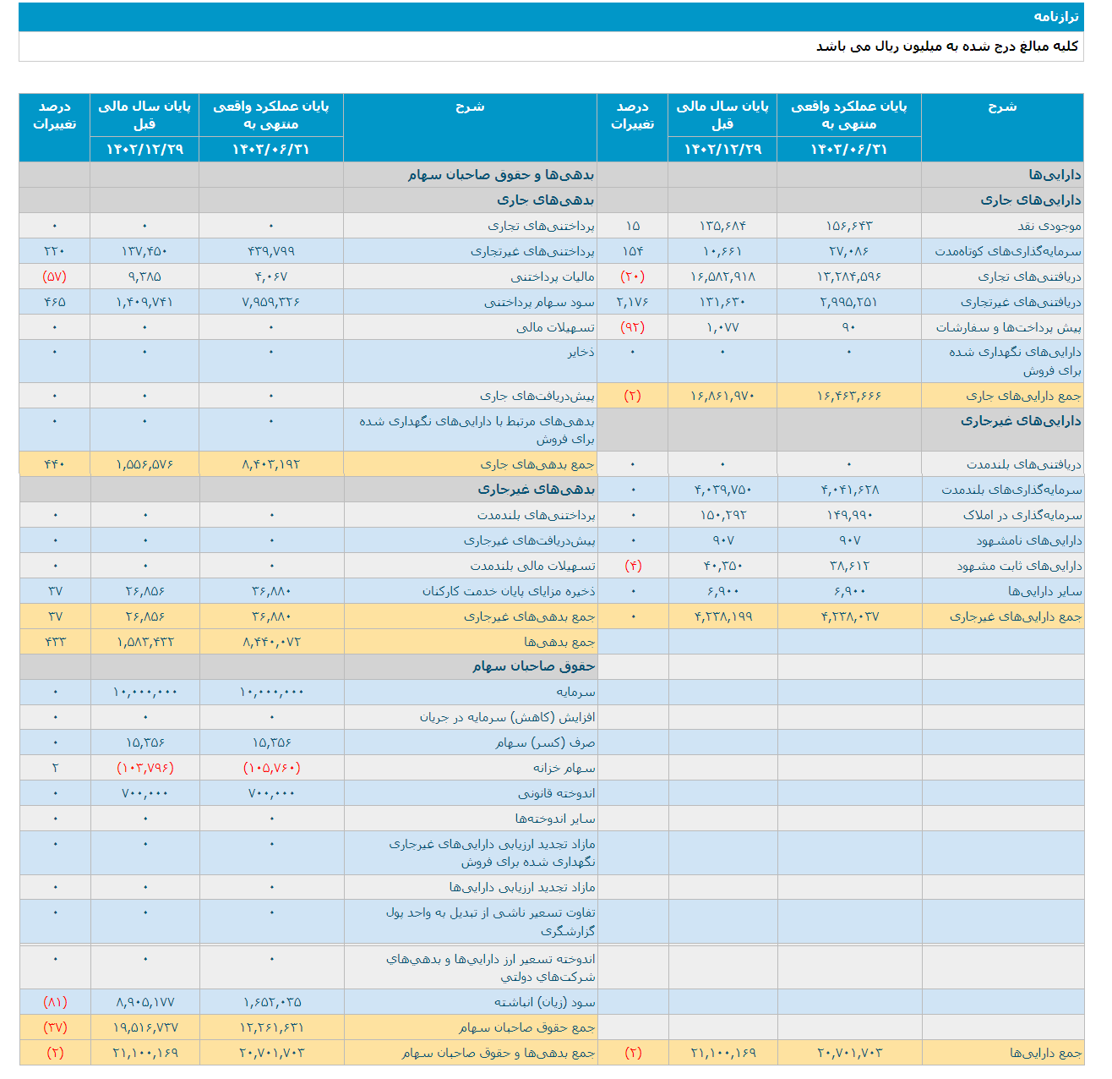The width and height of the screenshot is (1112, 1079).
Task: Click the note about amounts in million rials
Action: pyautogui.click(x=946, y=47)
